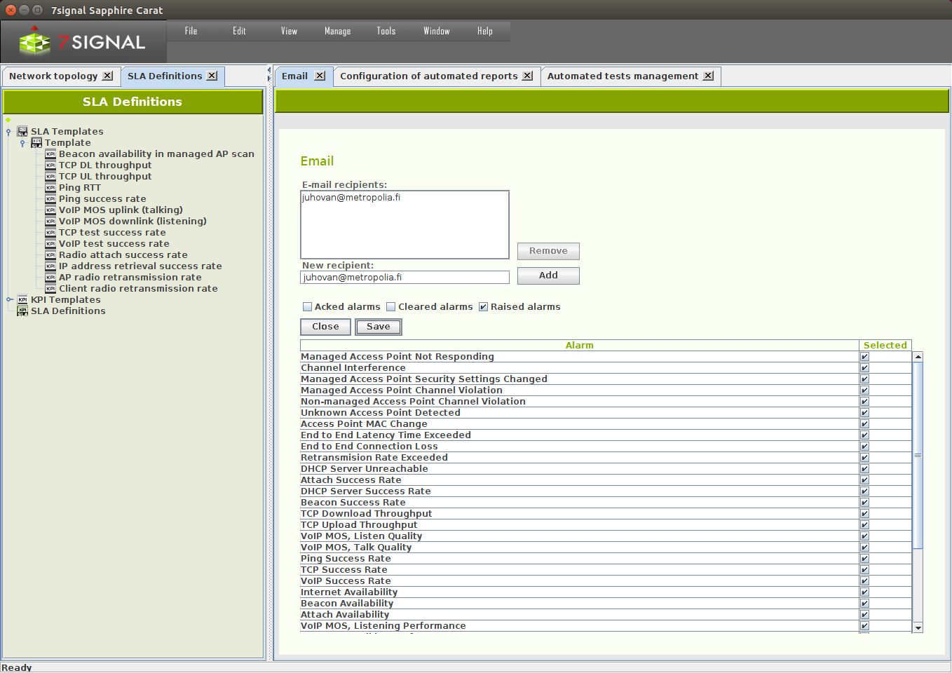The image size is (952, 673).
Task: Uncheck Channel Interference selected box
Action: click(x=864, y=368)
